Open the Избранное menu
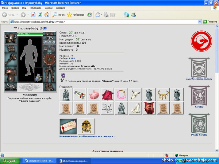Viewport: 219px width, 164px height. point(35,8)
